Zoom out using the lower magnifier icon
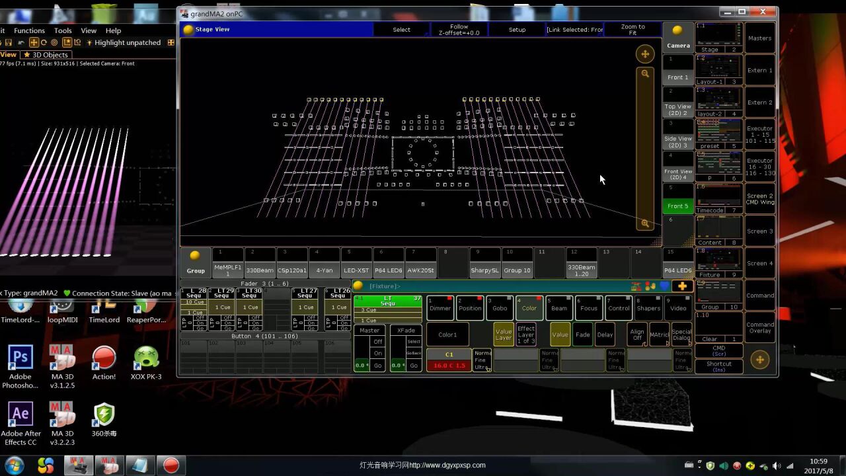 (x=645, y=223)
